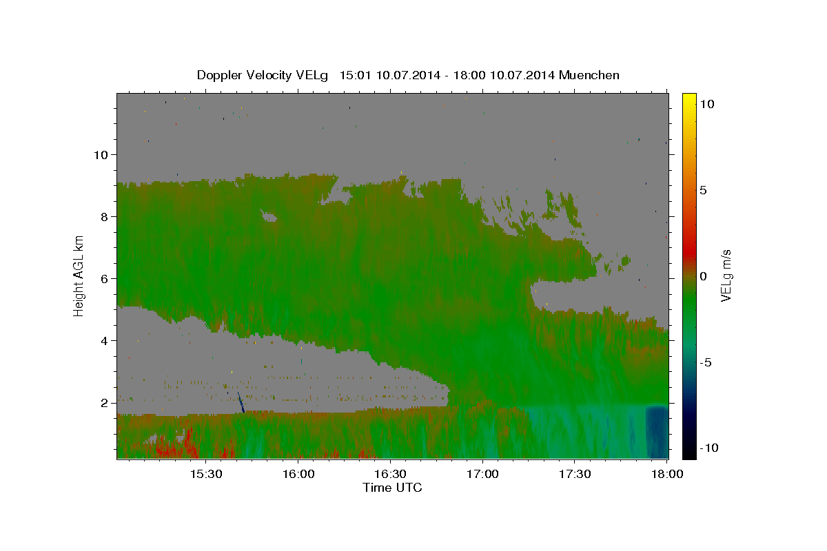Click the height tick label 8
Viewport: 827px width, 551px height.
106,216
